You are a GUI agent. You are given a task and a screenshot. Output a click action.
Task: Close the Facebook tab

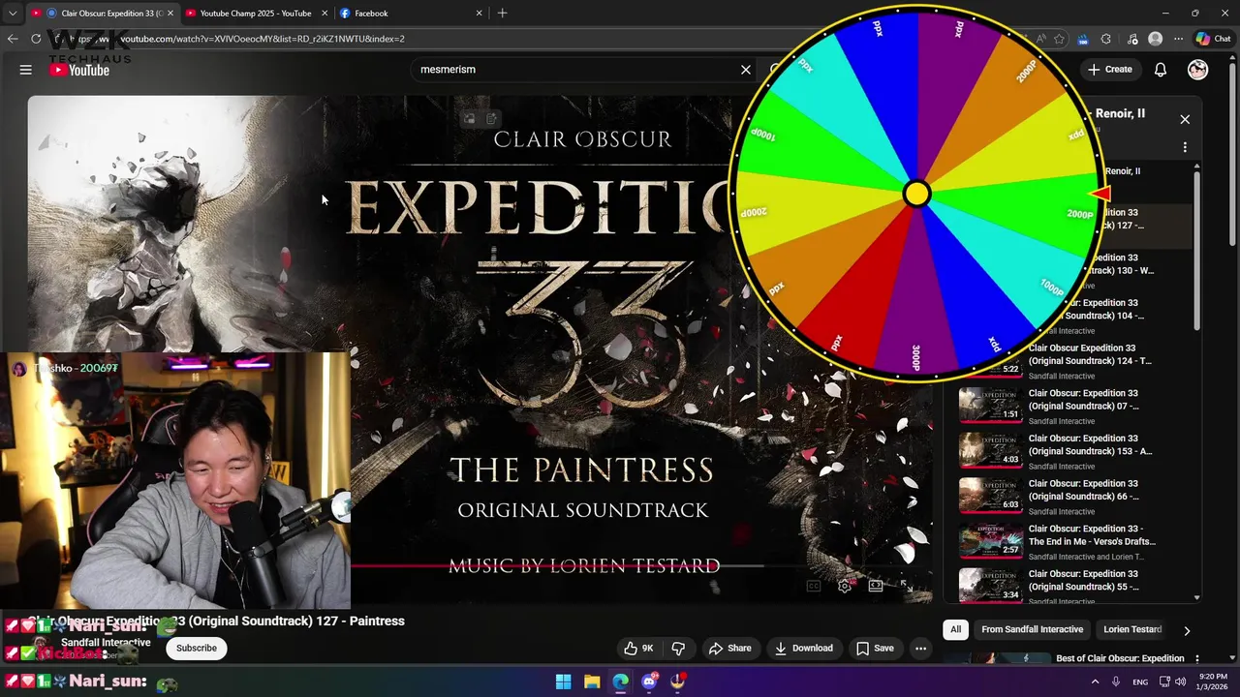[x=479, y=14]
